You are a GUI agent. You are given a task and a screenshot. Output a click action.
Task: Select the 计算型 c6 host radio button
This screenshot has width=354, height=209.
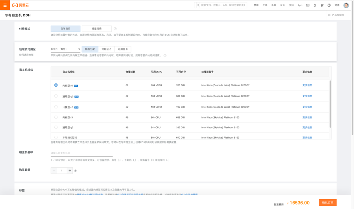point(56,107)
